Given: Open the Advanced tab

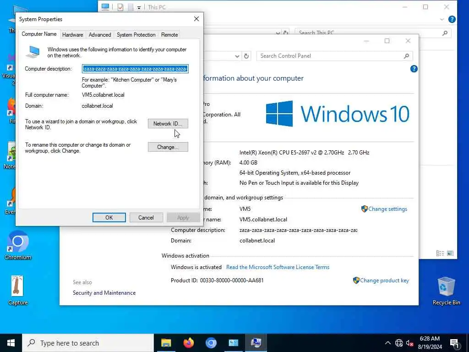Looking at the screenshot, I should [100, 35].
